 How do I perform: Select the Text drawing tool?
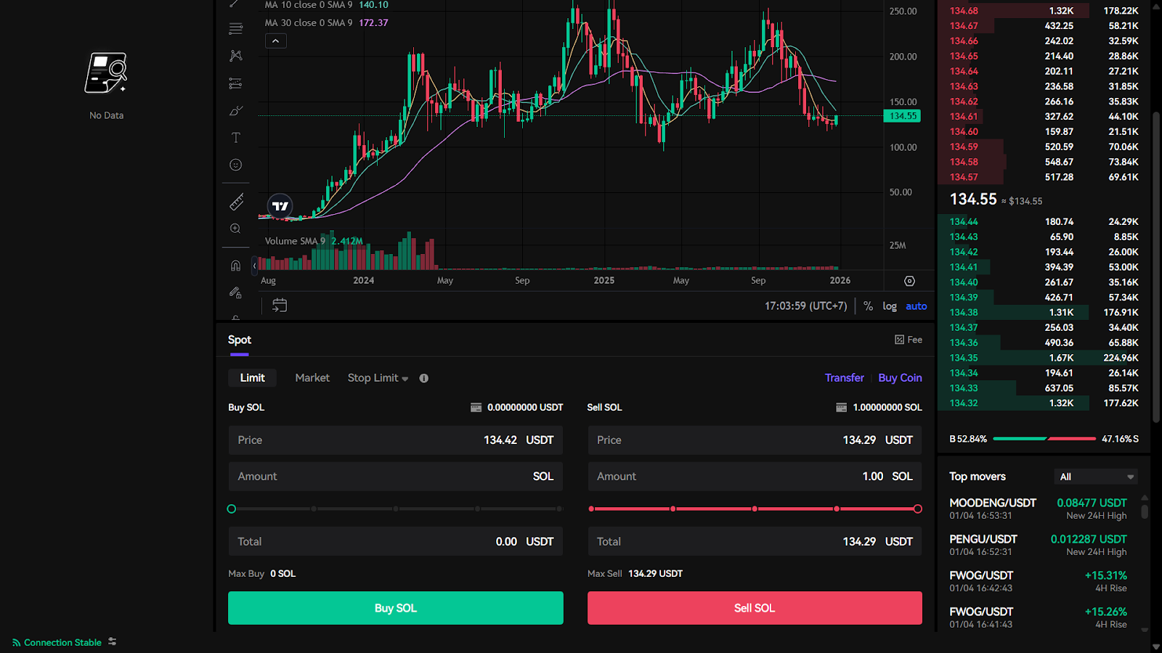tap(235, 138)
